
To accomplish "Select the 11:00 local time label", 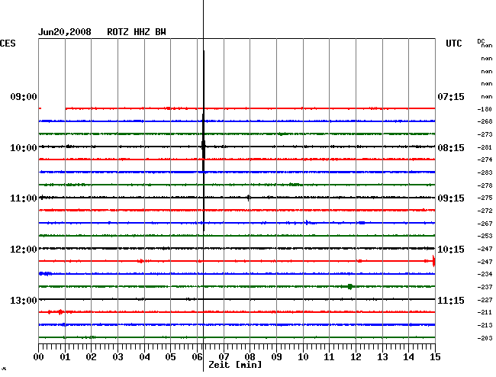I will click(x=24, y=198).
